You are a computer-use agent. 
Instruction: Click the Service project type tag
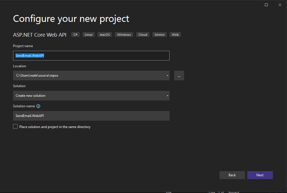(159, 35)
